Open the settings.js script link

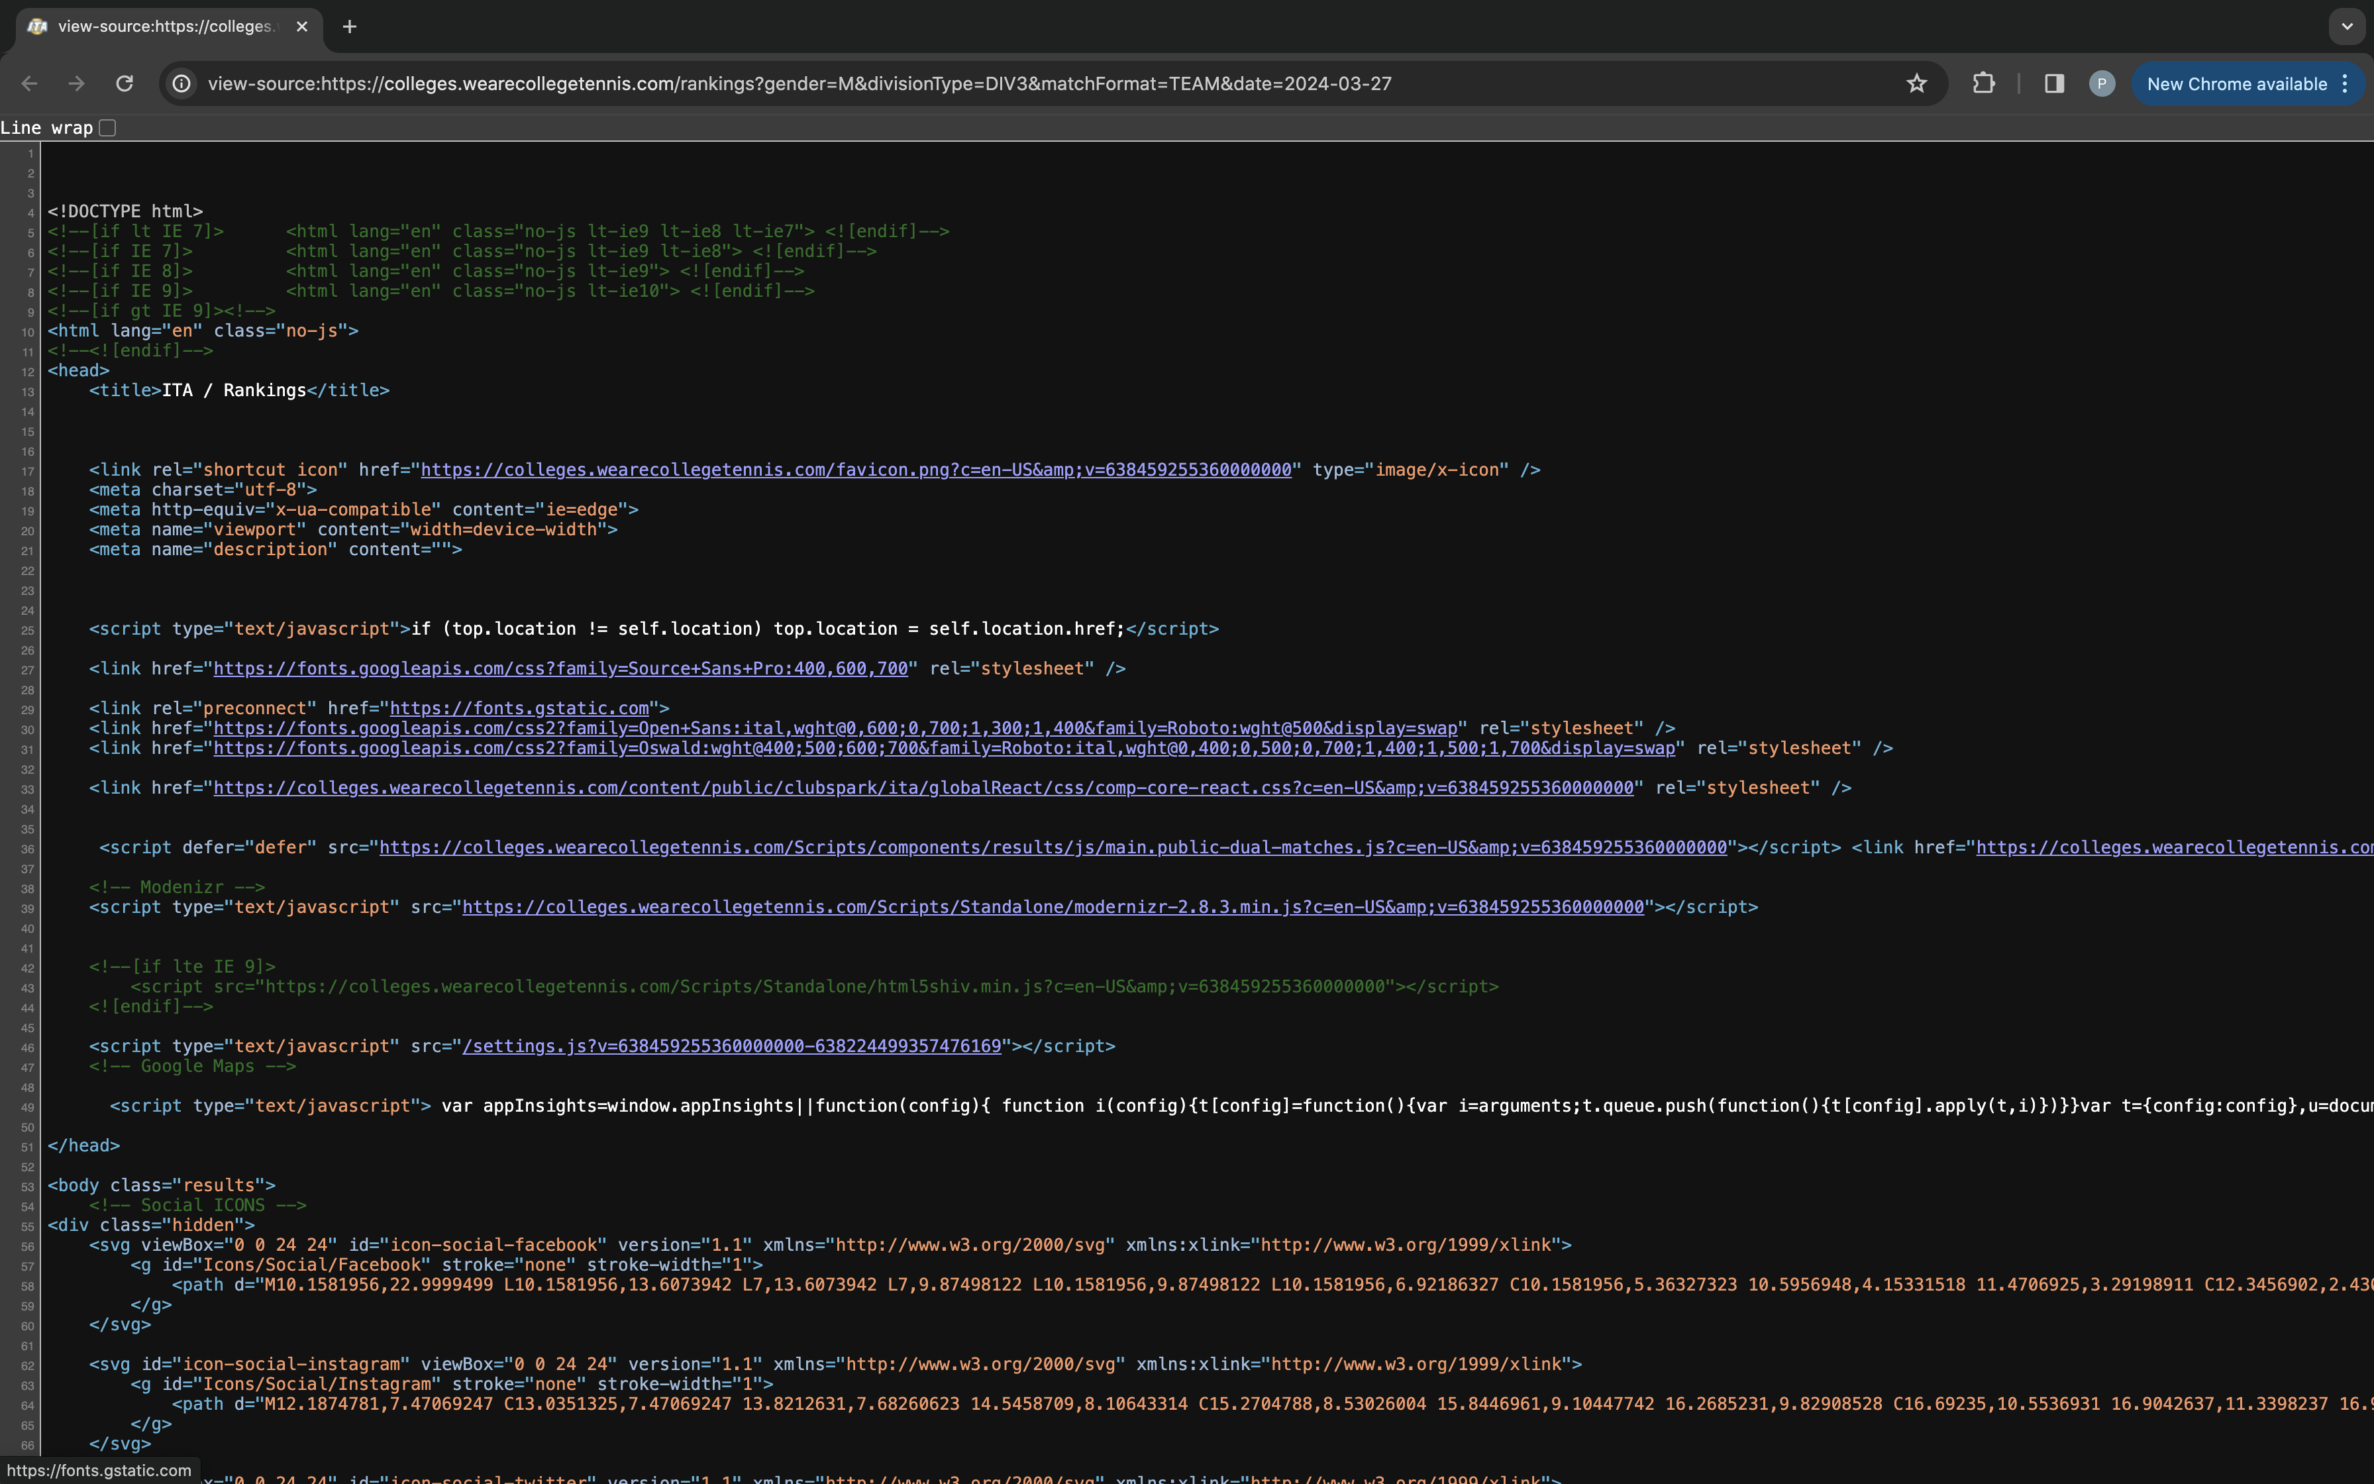(x=731, y=1046)
